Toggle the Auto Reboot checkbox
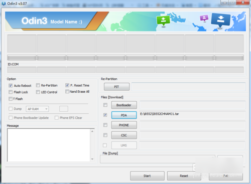Image resolution: width=251 pixels, height=184 pixels. 11,86
